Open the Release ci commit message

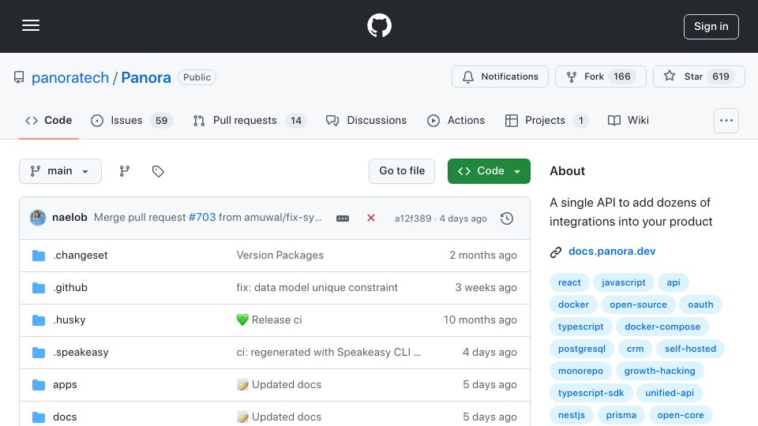coord(269,319)
